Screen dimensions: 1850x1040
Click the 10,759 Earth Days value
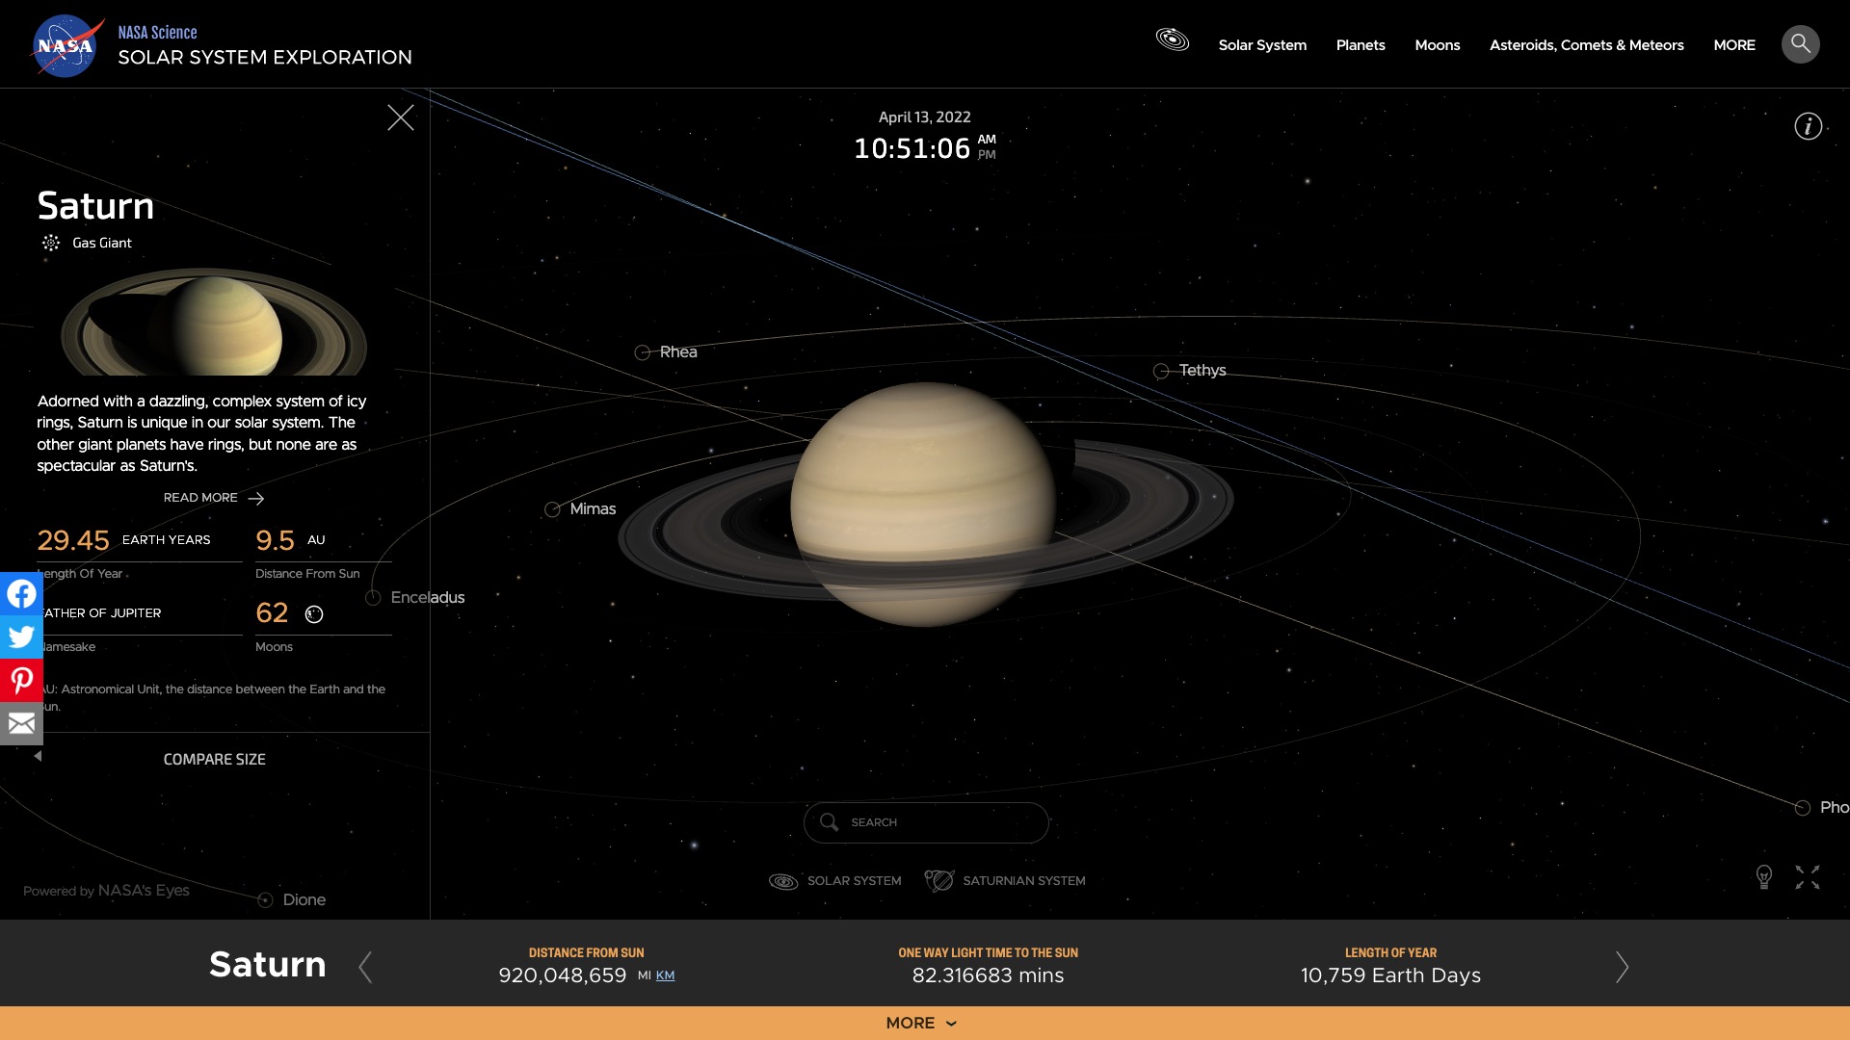click(1390, 975)
